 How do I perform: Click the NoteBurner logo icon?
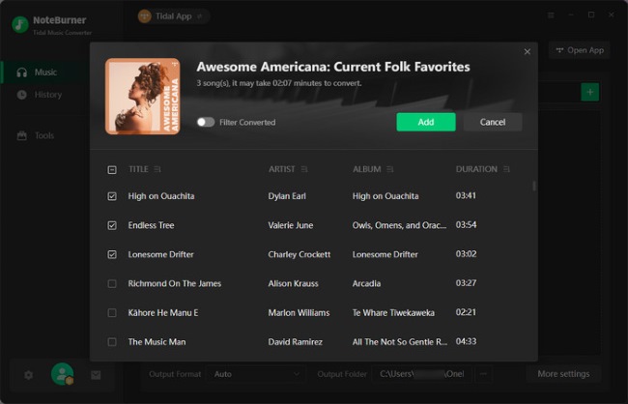(x=20, y=24)
